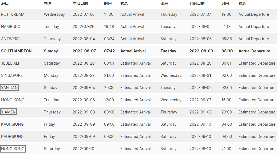This screenshot has width=277, height=155.
Task: Click the 靠泊日期 column header
Action: 80,3
